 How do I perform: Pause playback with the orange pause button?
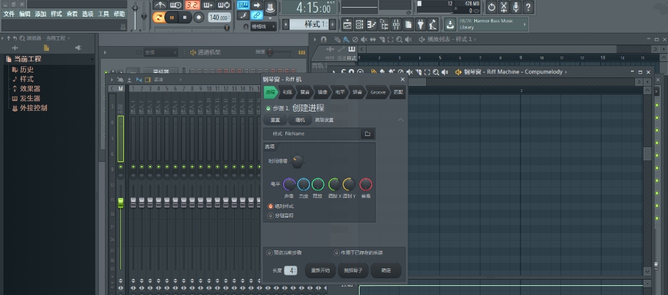[x=171, y=17]
